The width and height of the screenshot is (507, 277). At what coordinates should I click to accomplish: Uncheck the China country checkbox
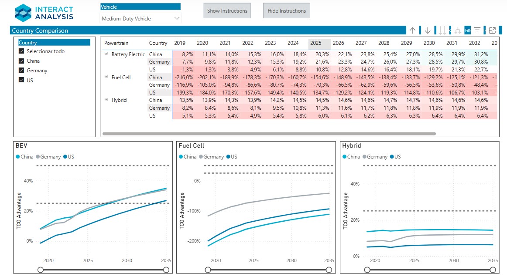pos(21,61)
